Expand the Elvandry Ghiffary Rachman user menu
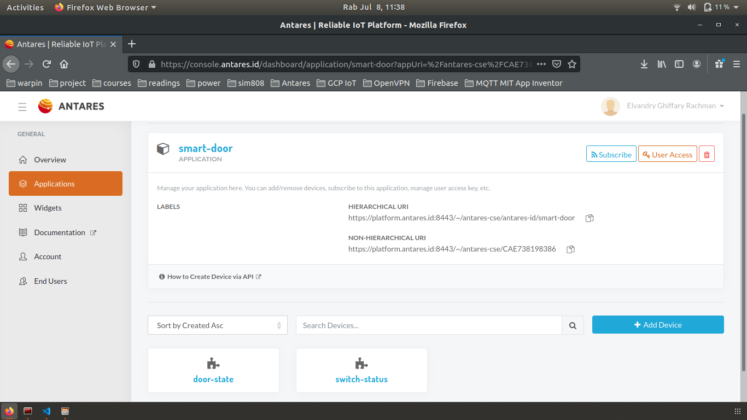 click(662, 106)
